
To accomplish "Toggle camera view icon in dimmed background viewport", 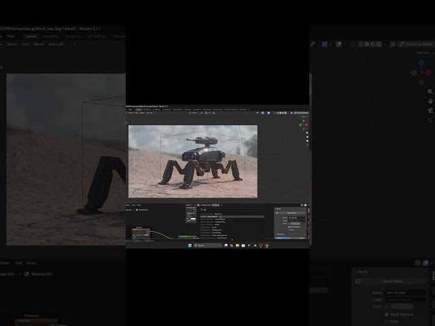I will tap(430, 111).
